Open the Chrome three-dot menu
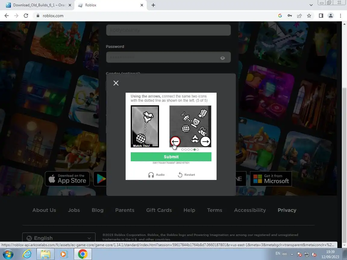The width and height of the screenshot is (347, 260). point(340,15)
